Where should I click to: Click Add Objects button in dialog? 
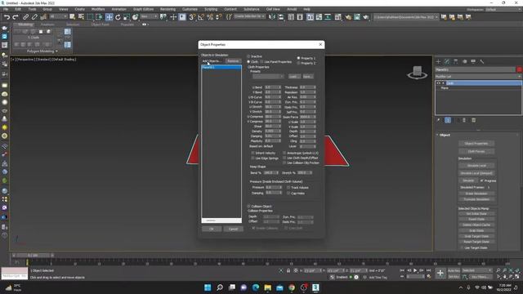click(x=212, y=61)
